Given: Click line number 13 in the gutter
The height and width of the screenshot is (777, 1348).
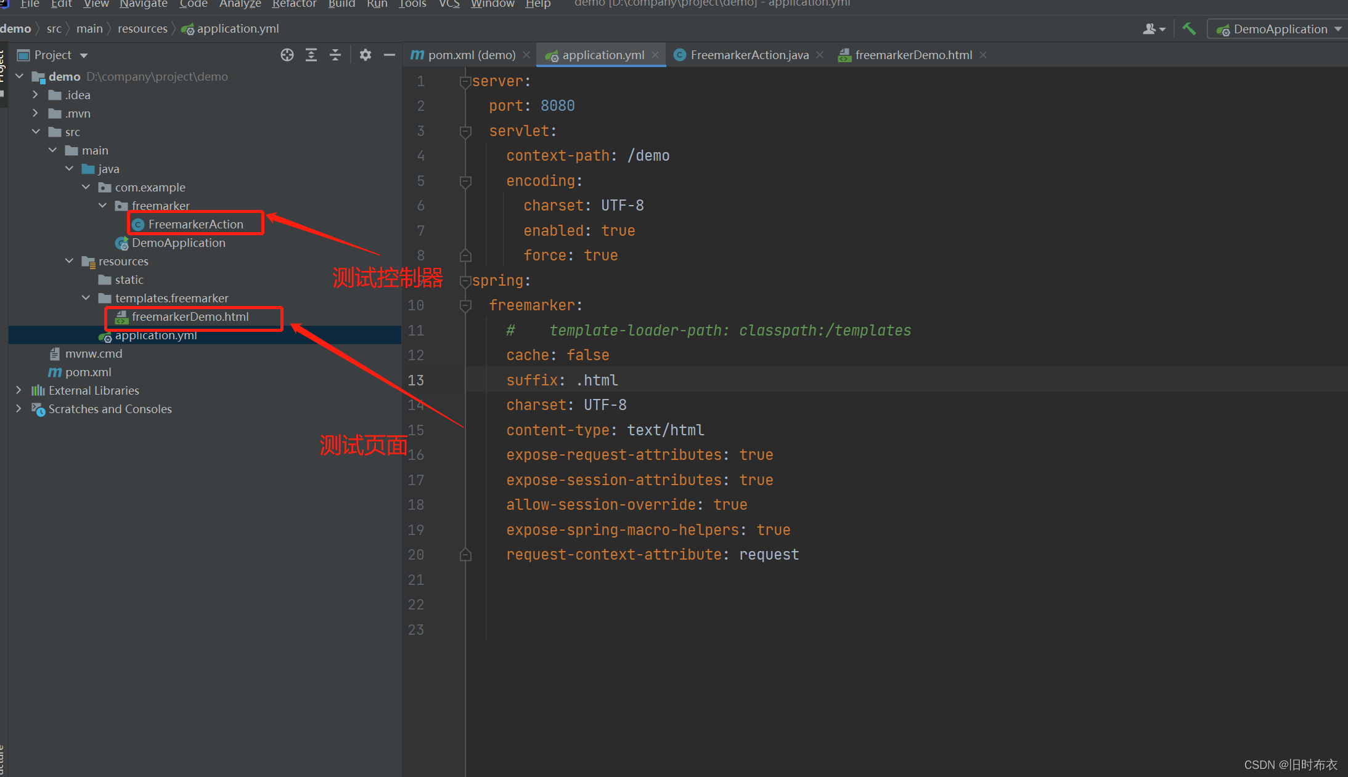Looking at the screenshot, I should click(x=416, y=380).
